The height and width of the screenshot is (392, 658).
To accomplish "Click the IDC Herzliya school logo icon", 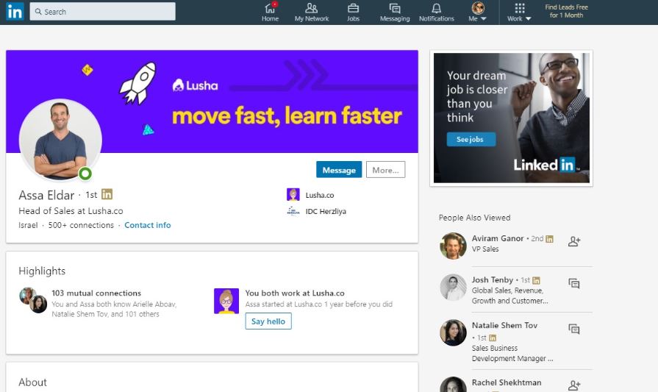I will [x=293, y=211].
